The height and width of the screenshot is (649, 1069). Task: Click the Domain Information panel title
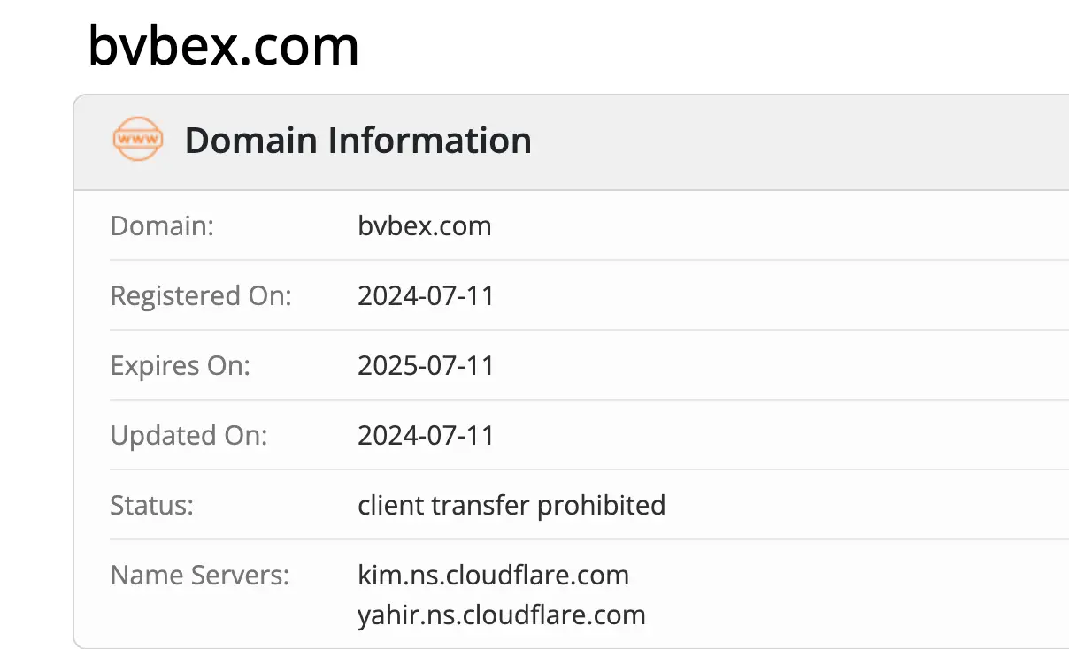tap(358, 141)
